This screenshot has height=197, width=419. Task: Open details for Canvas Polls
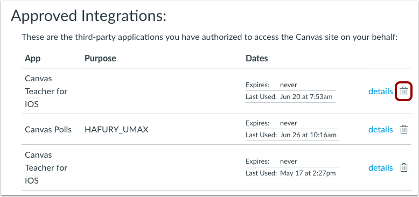coord(381,130)
